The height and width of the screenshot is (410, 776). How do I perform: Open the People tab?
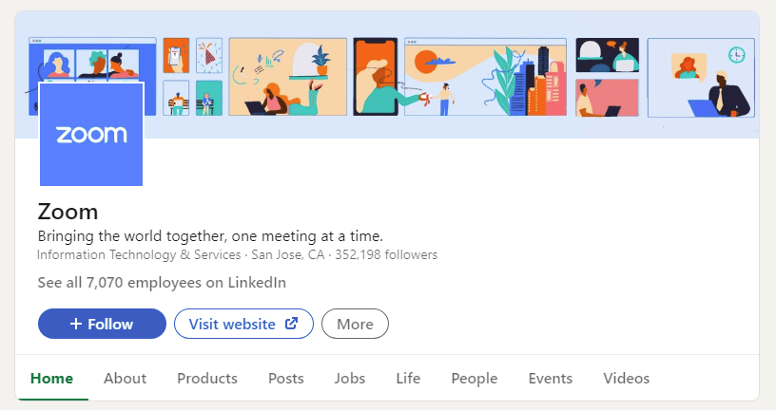(475, 379)
